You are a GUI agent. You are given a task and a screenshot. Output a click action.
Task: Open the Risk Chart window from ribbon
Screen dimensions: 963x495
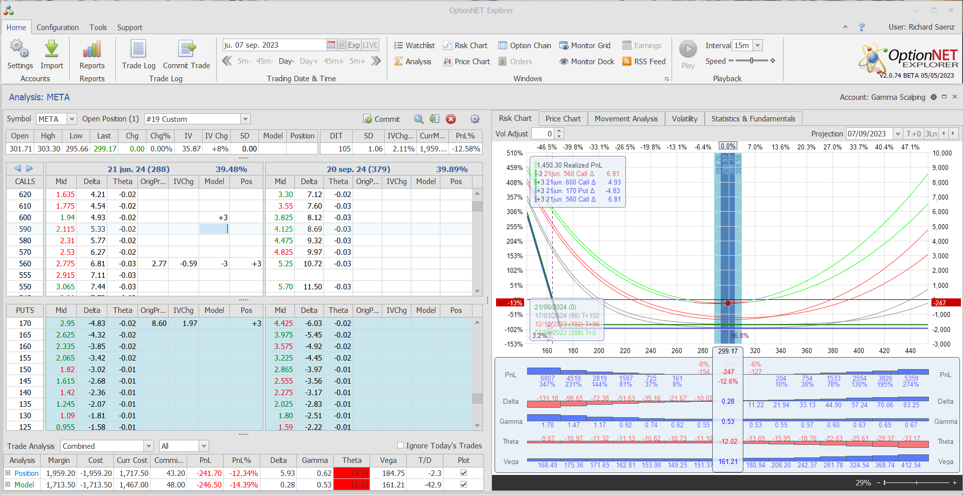(465, 45)
